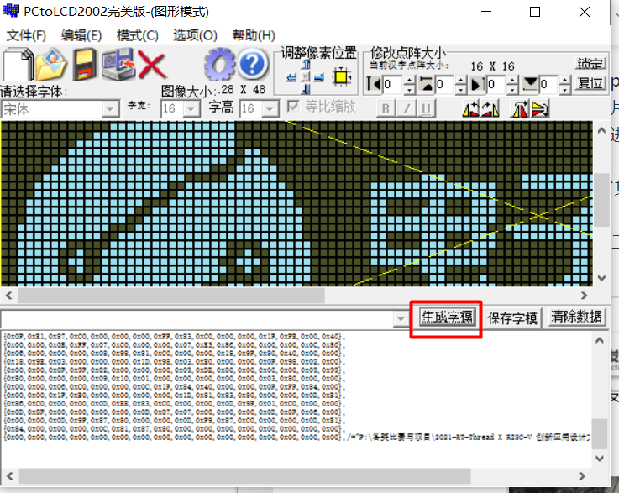Screen dimensions: 619x493
Task: Click the canvas horizontal scrollbar thumb
Action: tap(171, 296)
